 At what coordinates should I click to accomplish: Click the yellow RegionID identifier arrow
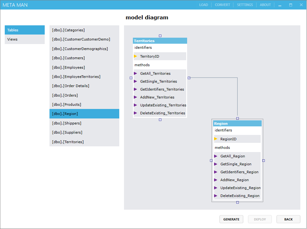[x=216, y=139]
